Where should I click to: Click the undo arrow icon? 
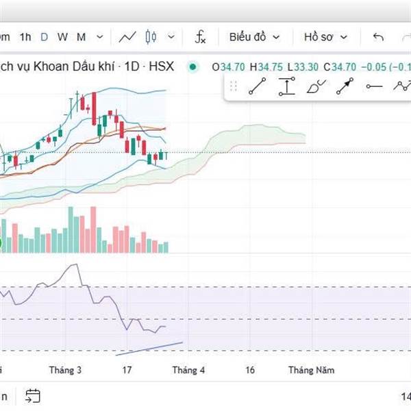click(x=378, y=37)
